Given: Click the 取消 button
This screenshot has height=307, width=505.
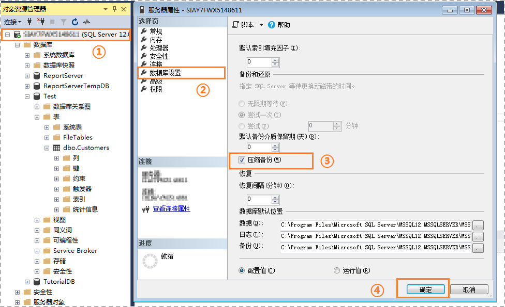Looking at the screenshot, I should point(469,289).
